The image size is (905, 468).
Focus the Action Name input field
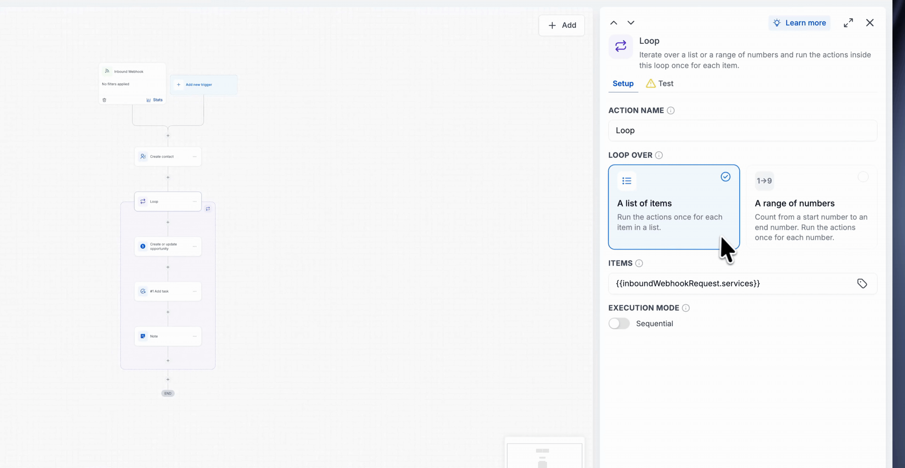742,130
